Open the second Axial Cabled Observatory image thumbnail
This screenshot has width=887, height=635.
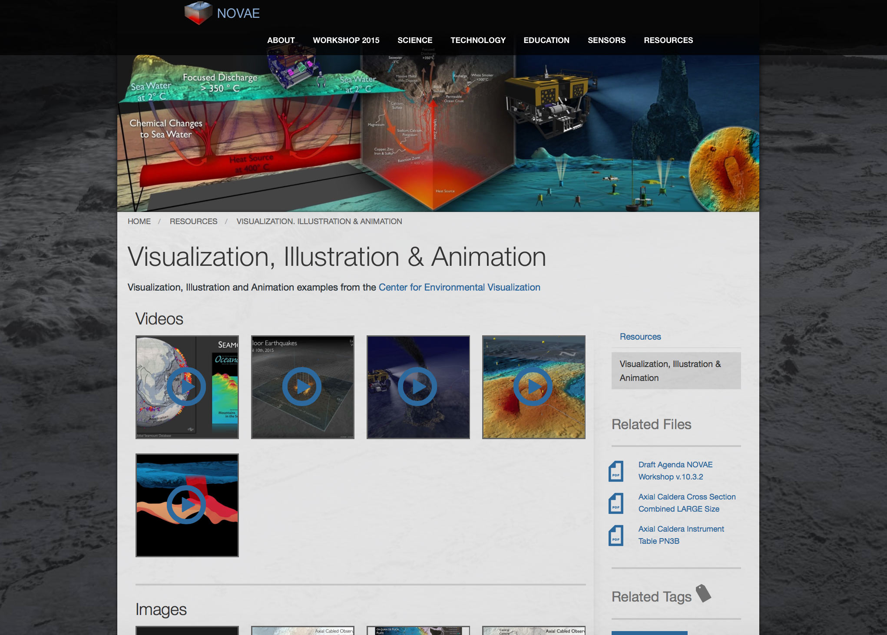coord(302,630)
